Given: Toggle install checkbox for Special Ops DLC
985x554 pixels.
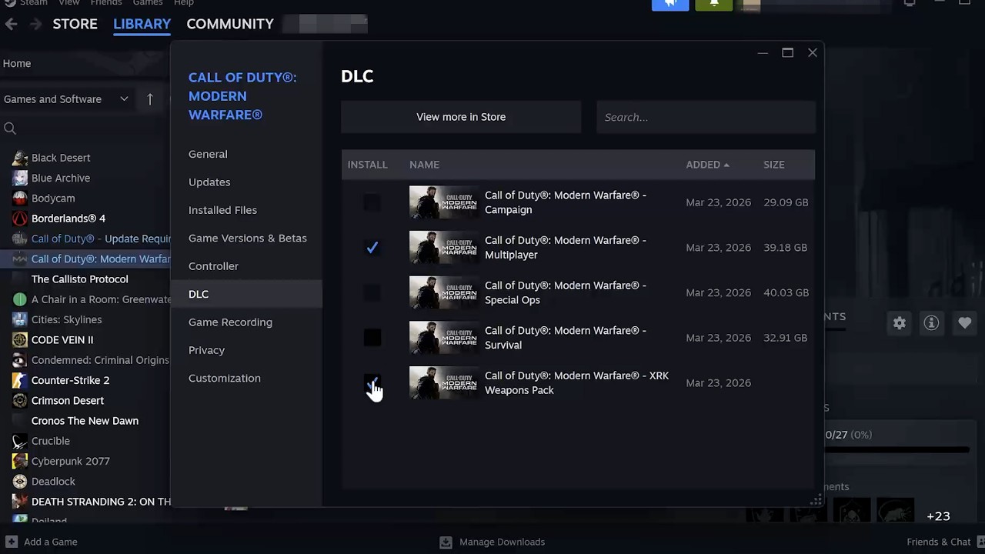Looking at the screenshot, I should 372,292.
